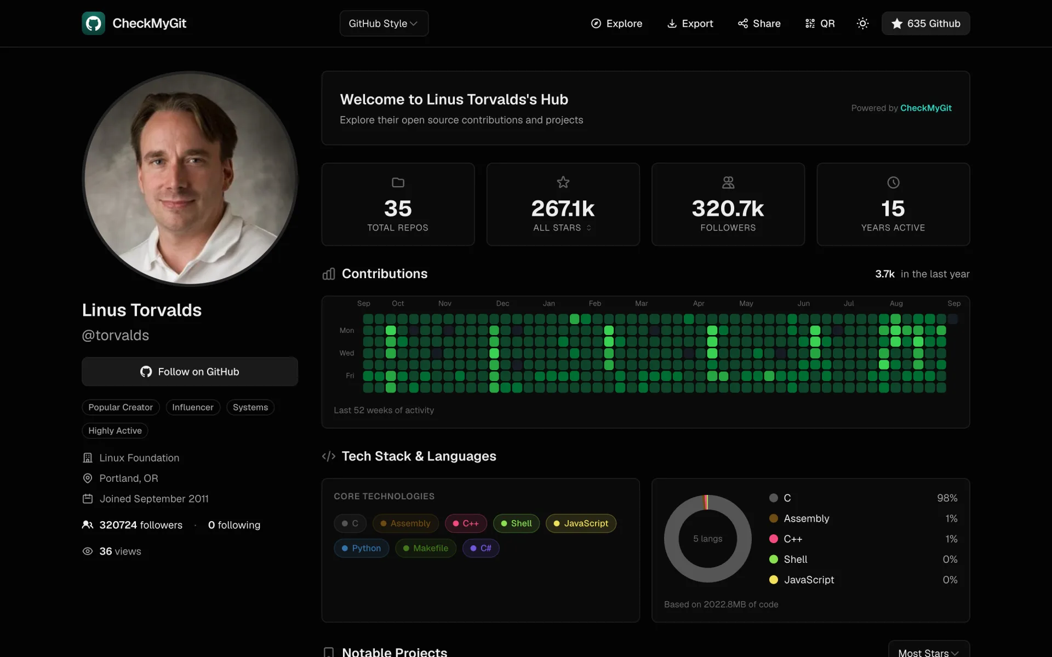Viewport: 1052px width, 657px height.
Task: Click the building icon beside Linux Foundation
Action: point(88,458)
